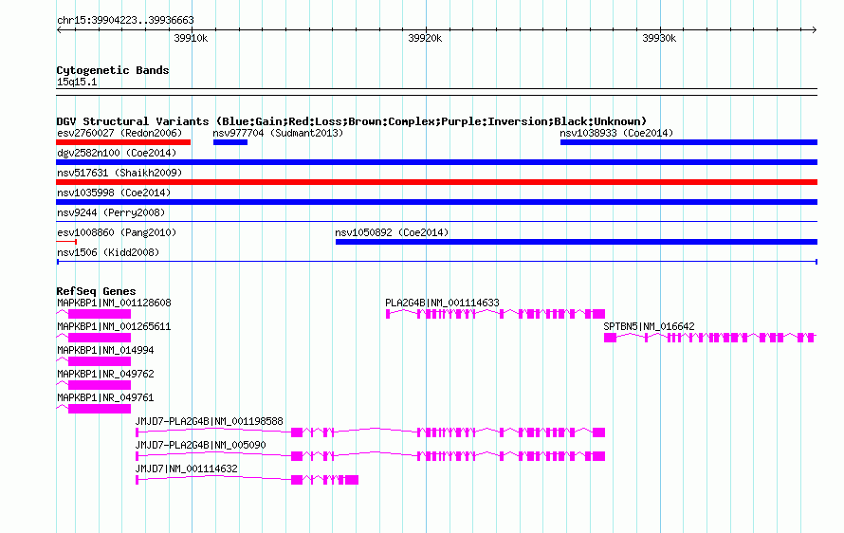Click the esv1008860 (Pang2010) label
844x533 pixels.
point(117,232)
